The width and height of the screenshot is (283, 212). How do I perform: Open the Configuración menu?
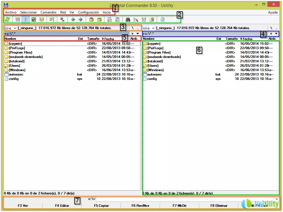tap(88, 12)
